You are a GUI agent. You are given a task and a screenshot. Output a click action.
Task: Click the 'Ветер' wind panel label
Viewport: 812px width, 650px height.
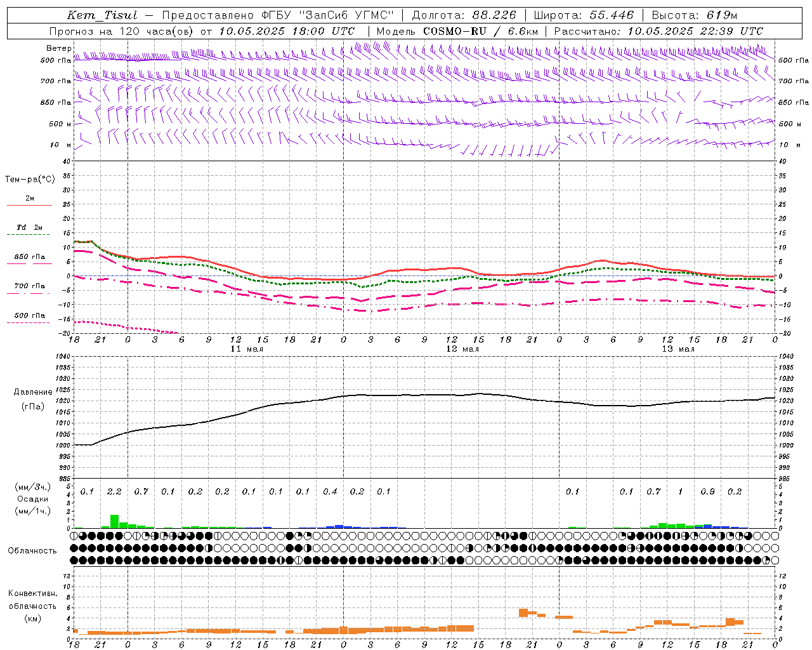click(x=58, y=48)
